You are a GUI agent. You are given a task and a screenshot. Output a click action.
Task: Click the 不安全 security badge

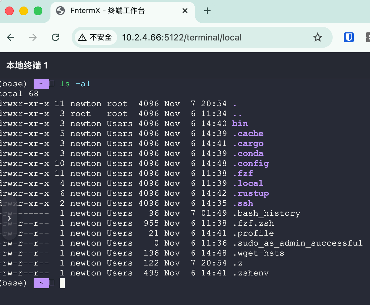[x=94, y=37]
